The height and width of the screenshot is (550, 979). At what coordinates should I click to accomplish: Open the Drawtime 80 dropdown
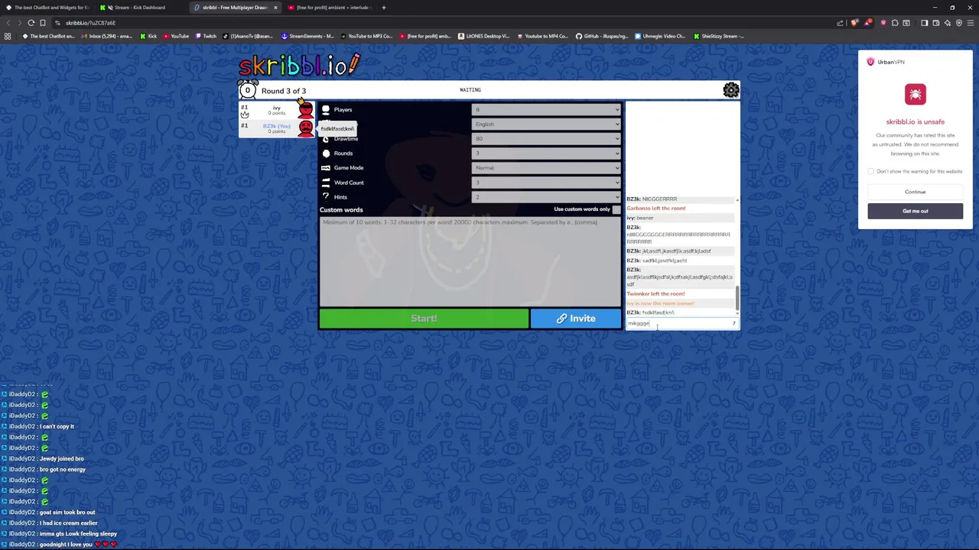(x=546, y=139)
